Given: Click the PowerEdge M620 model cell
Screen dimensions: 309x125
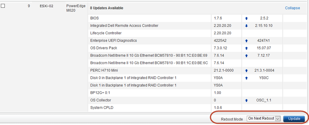Looking at the screenshot, I should [x=76, y=8].
